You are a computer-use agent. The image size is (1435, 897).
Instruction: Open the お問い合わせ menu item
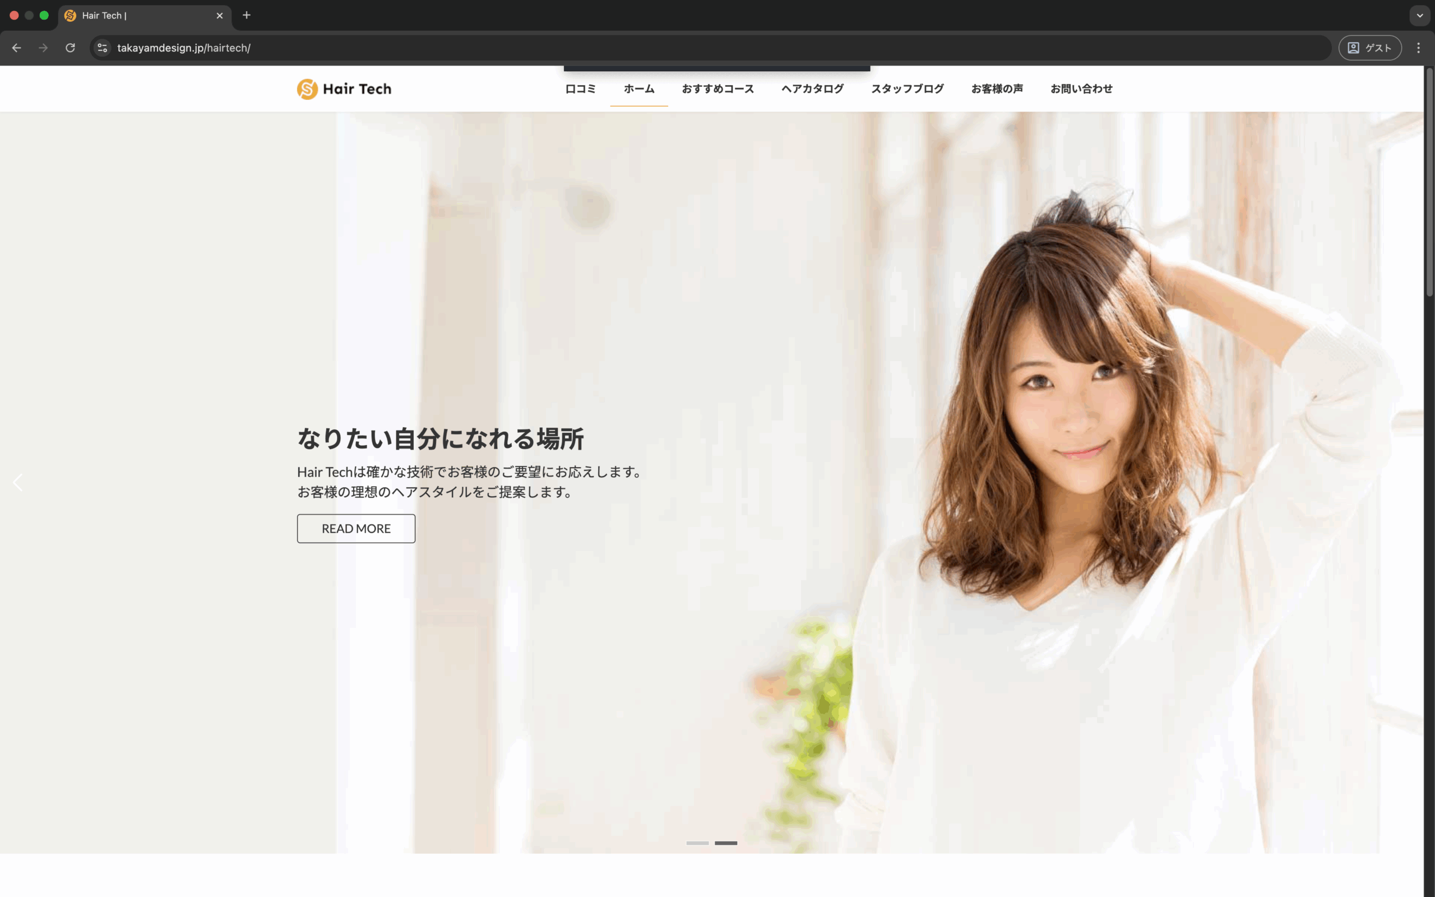point(1082,89)
